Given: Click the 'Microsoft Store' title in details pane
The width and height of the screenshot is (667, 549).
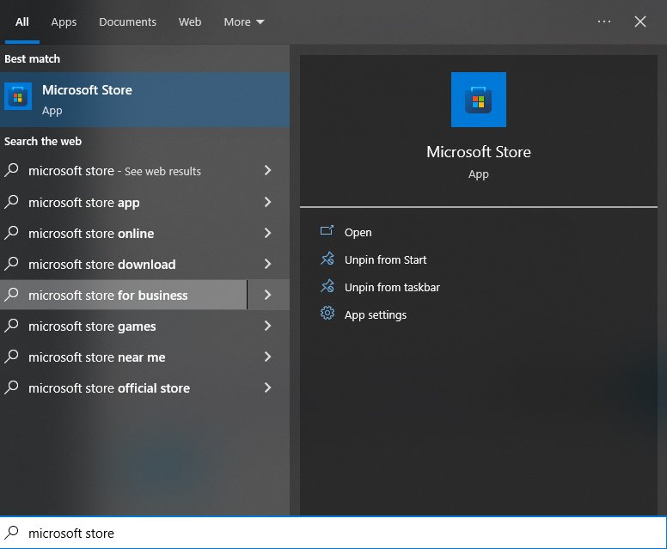Looking at the screenshot, I should point(479,152).
